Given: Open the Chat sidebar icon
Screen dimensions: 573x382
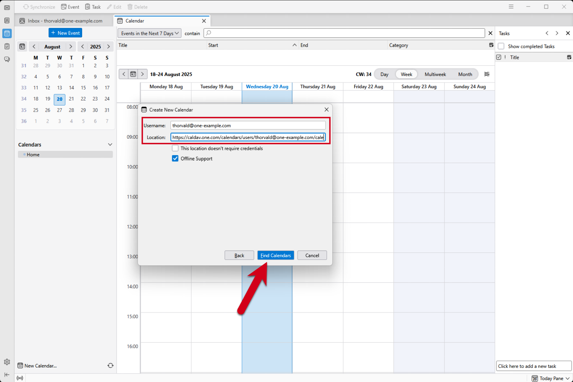Looking at the screenshot, I should point(6,59).
